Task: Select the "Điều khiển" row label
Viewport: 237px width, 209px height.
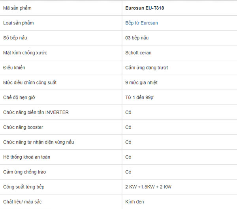Action: 14,68
